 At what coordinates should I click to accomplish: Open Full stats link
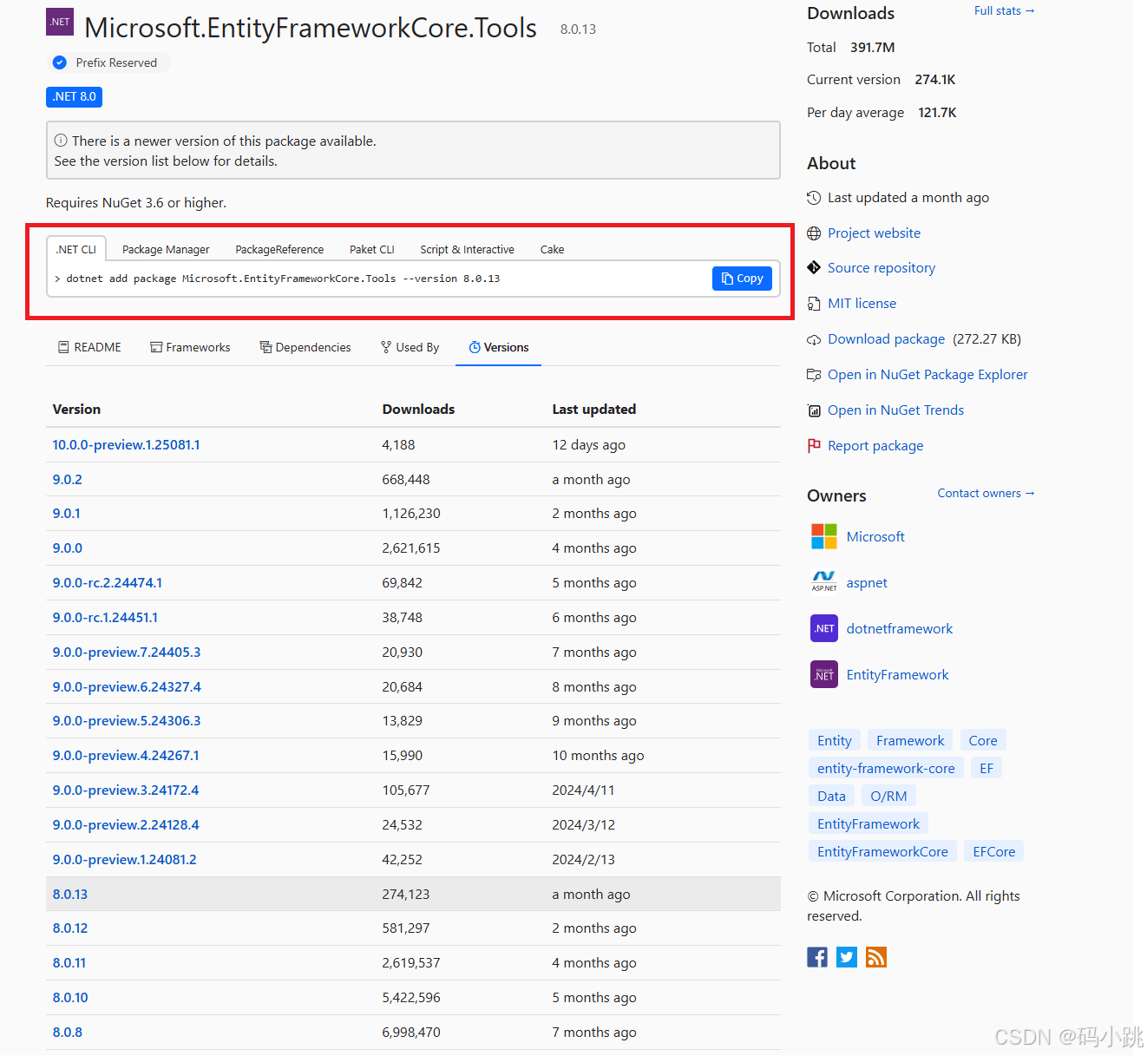pos(1004,10)
